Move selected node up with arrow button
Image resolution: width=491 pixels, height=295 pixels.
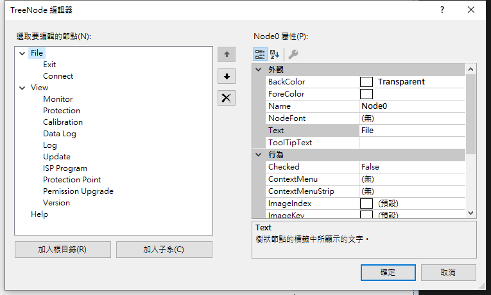[227, 54]
